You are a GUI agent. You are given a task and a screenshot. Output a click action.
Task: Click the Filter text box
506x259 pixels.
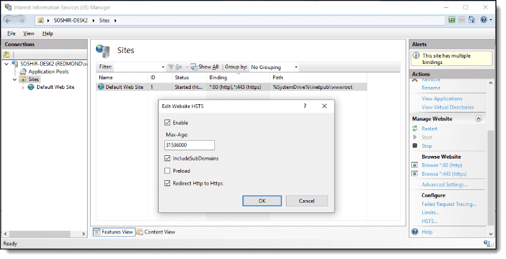(x=137, y=67)
